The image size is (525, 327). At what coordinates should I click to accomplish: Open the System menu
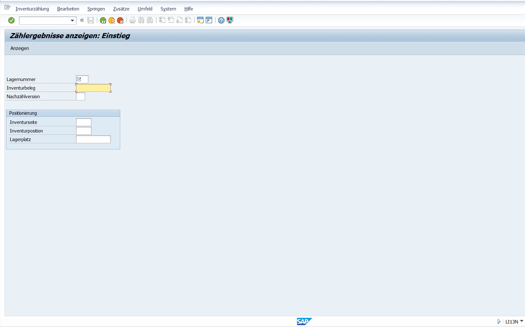point(168,9)
